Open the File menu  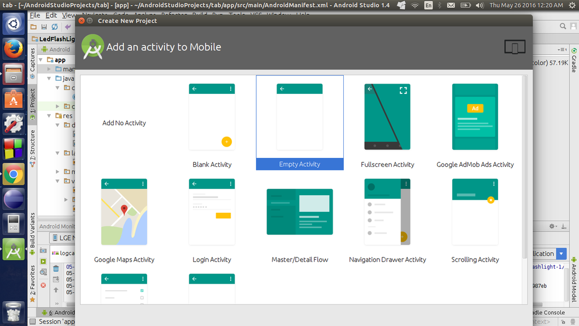click(35, 15)
